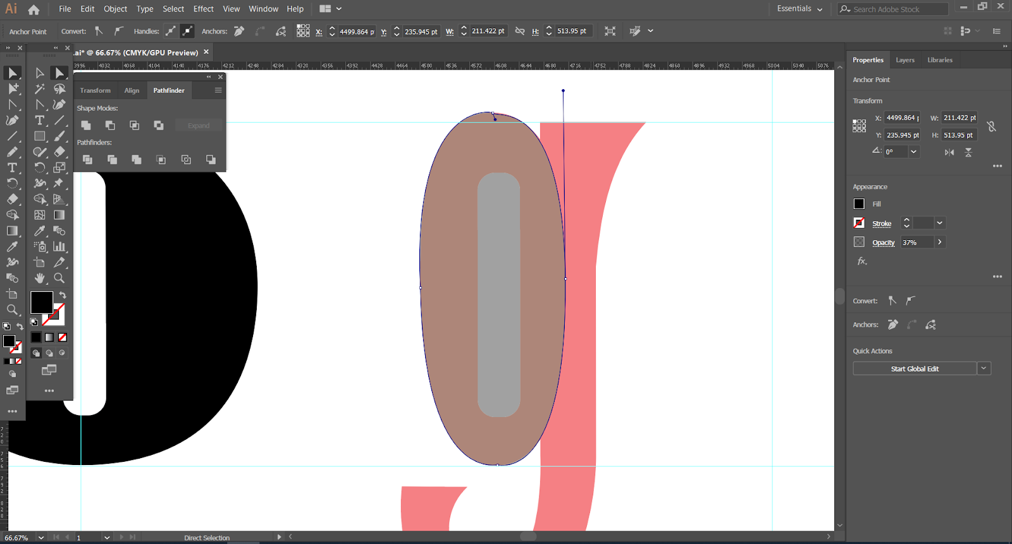Select the Slice tool
Viewport: 1012px width, 544px height.
[59, 262]
